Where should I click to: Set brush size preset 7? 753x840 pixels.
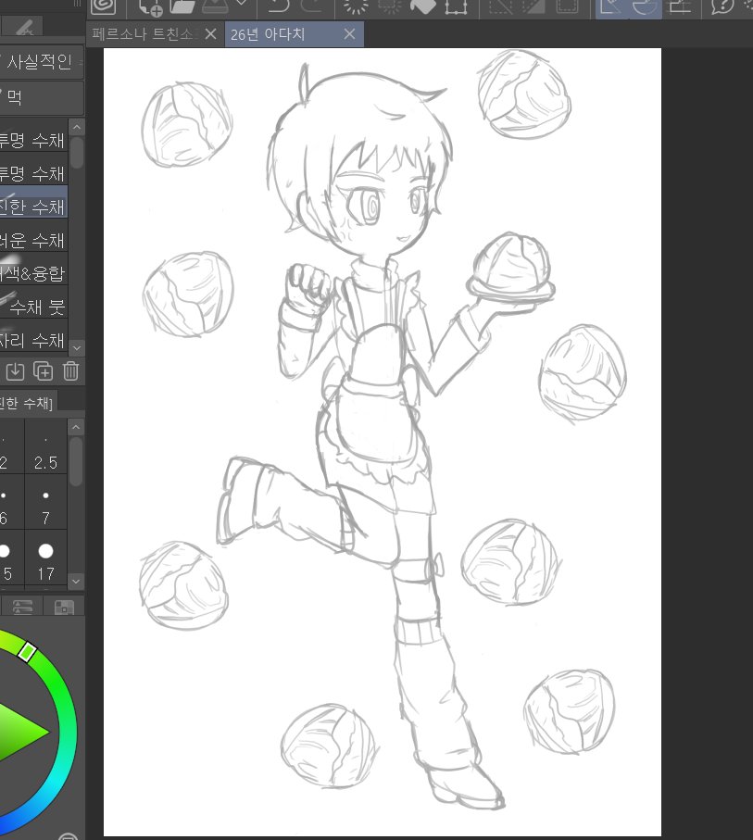coord(45,503)
